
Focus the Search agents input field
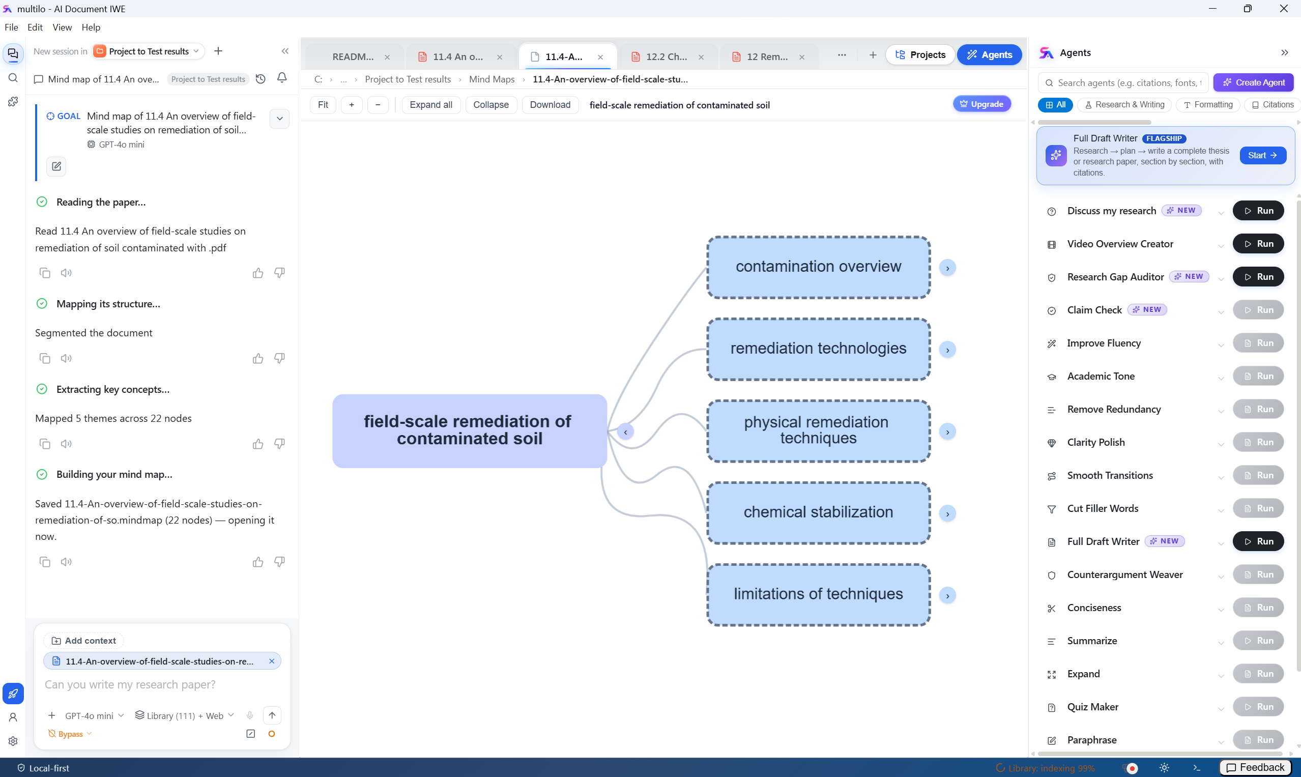tap(1123, 83)
